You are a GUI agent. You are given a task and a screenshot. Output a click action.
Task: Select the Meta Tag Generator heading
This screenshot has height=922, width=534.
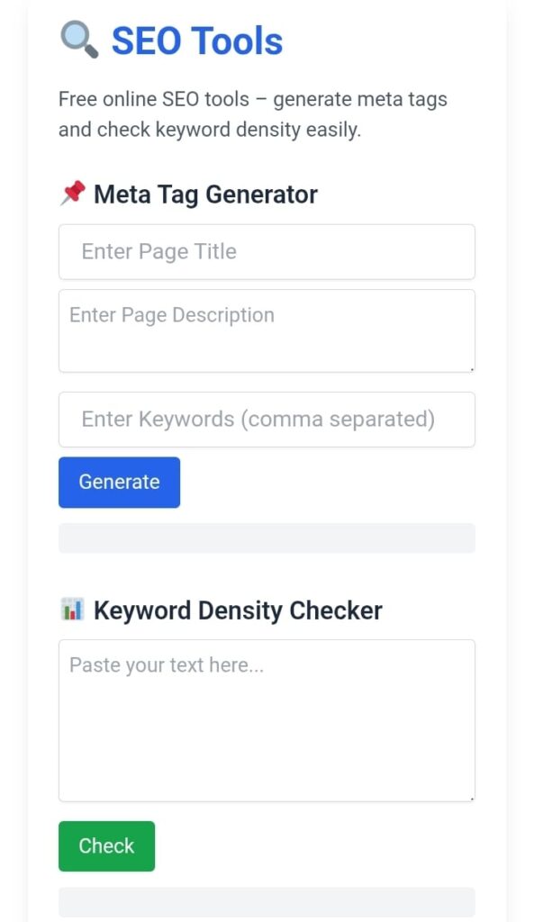[206, 194]
